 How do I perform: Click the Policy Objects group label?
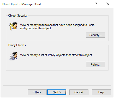[17, 45]
